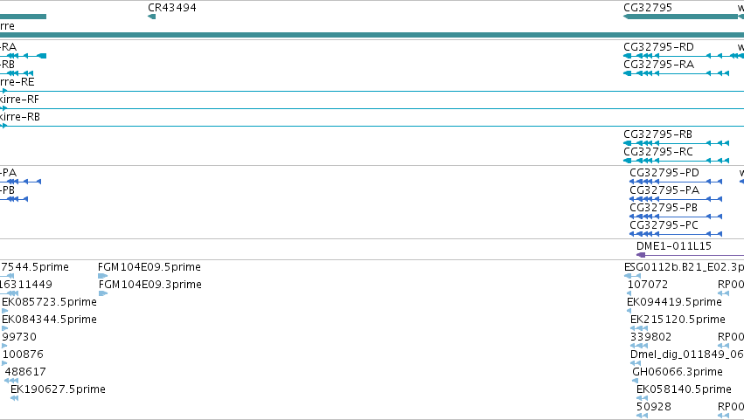Open the CG32795-RB transcript label

pyautogui.click(x=657, y=134)
